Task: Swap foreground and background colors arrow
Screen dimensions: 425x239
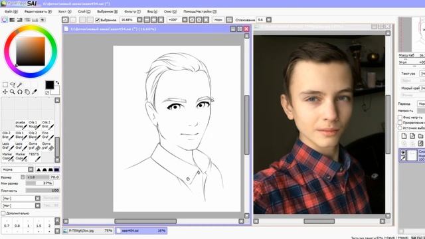Action: [x=57, y=83]
